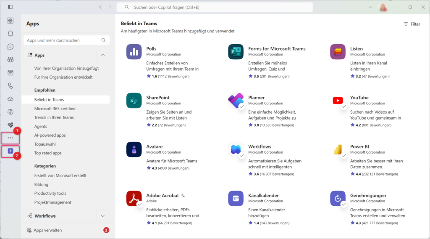430x239 pixels.
Task: Click the YouTube app title
Action: click(359, 98)
